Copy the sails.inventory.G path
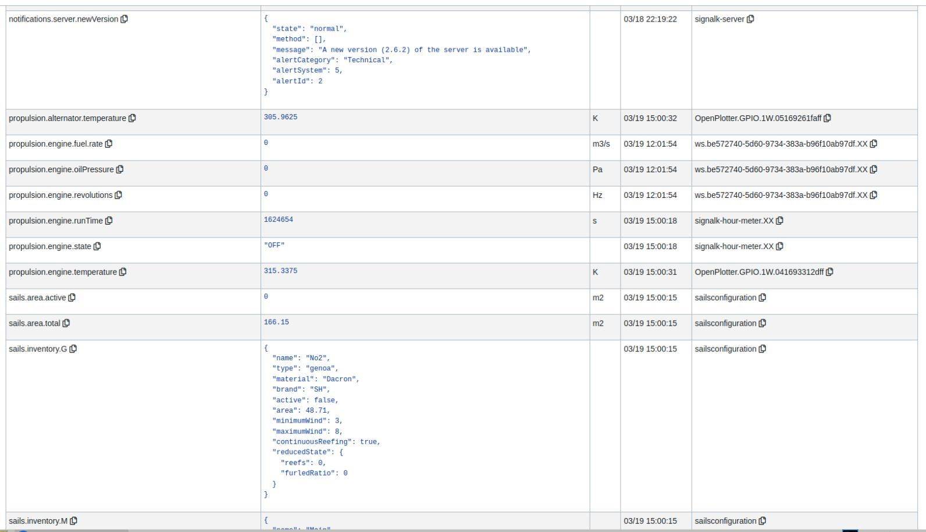926x532 pixels. click(x=73, y=349)
